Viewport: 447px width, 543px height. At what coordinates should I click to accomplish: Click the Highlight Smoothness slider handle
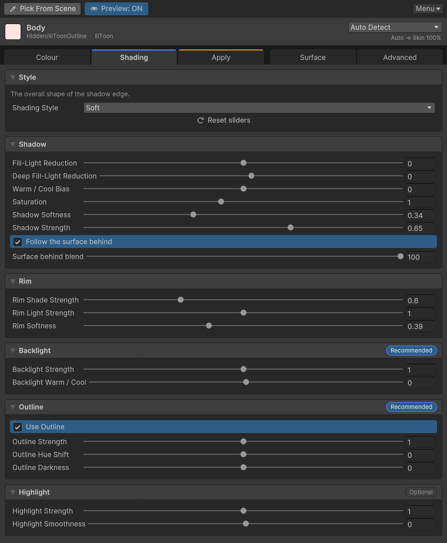click(x=246, y=524)
